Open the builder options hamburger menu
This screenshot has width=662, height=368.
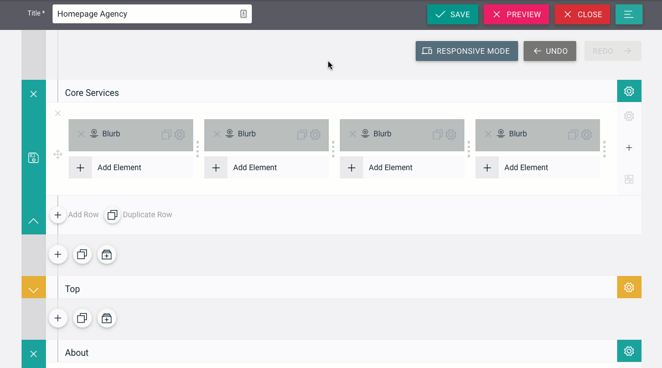[629, 14]
